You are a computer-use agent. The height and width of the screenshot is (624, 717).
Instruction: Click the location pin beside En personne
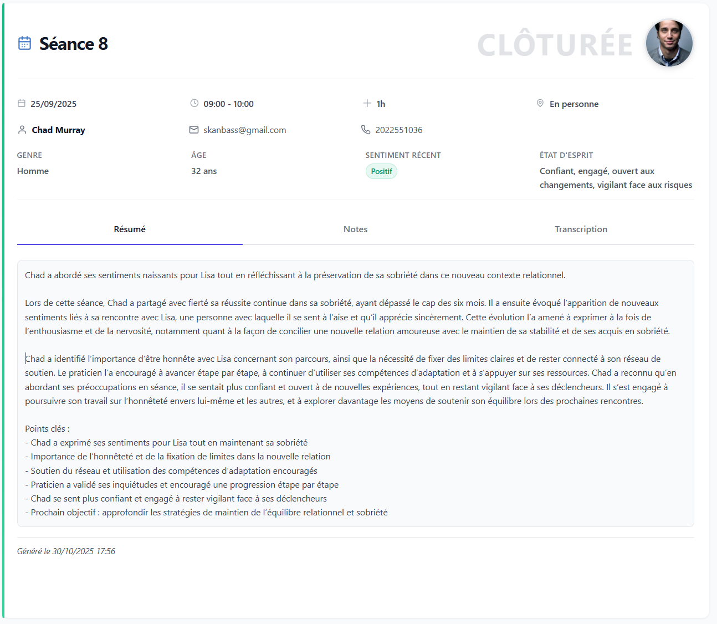(540, 103)
